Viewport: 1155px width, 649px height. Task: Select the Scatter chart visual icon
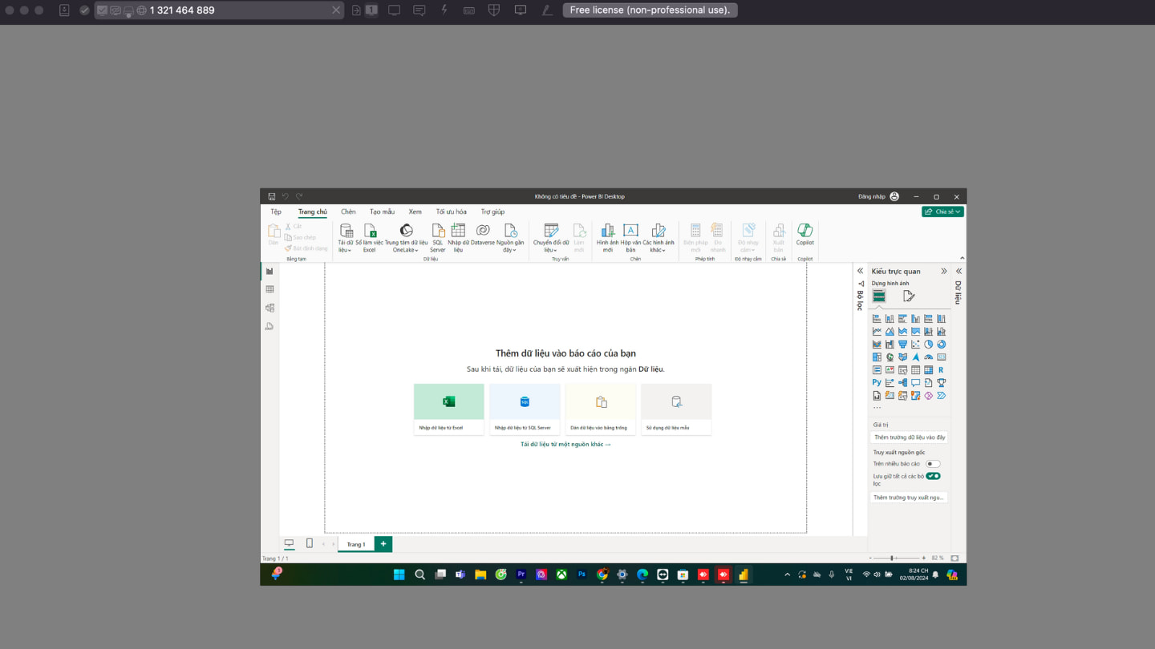915,344
